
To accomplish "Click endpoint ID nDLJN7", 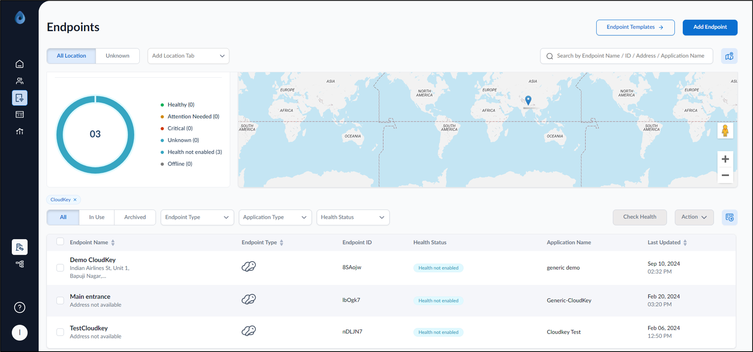I will point(352,332).
